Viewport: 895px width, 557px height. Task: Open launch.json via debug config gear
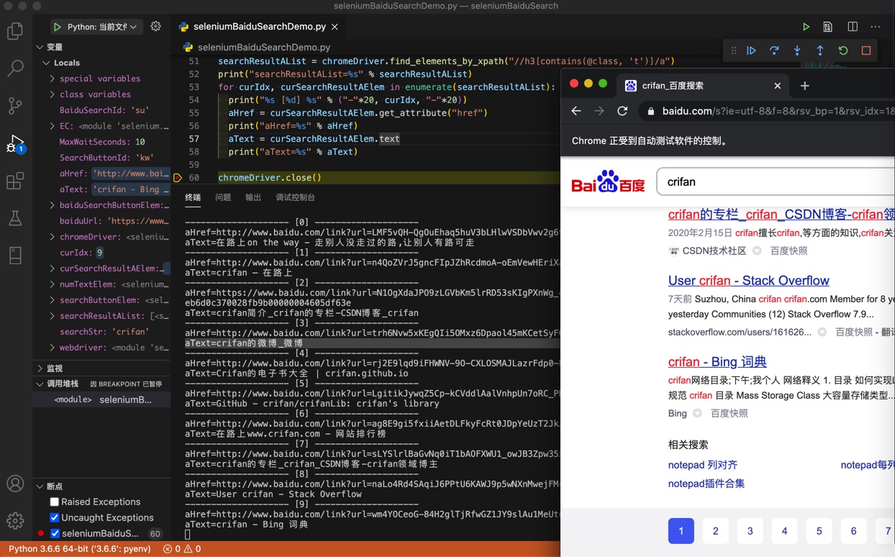(x=155, y=27)
